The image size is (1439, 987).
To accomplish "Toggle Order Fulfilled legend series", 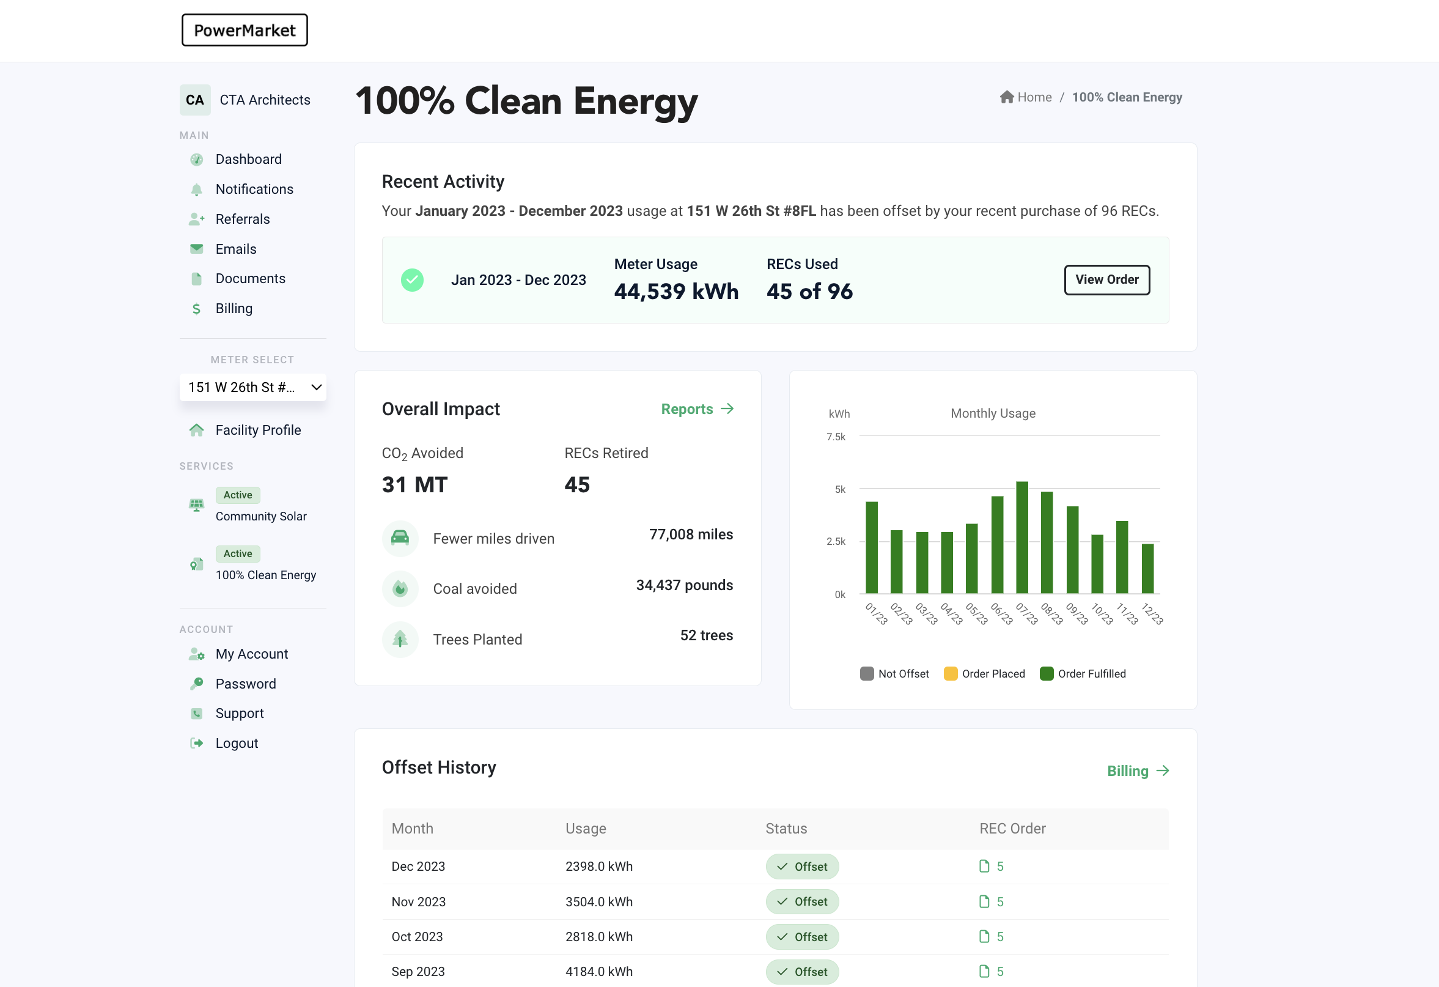I will click(1083, 673).
